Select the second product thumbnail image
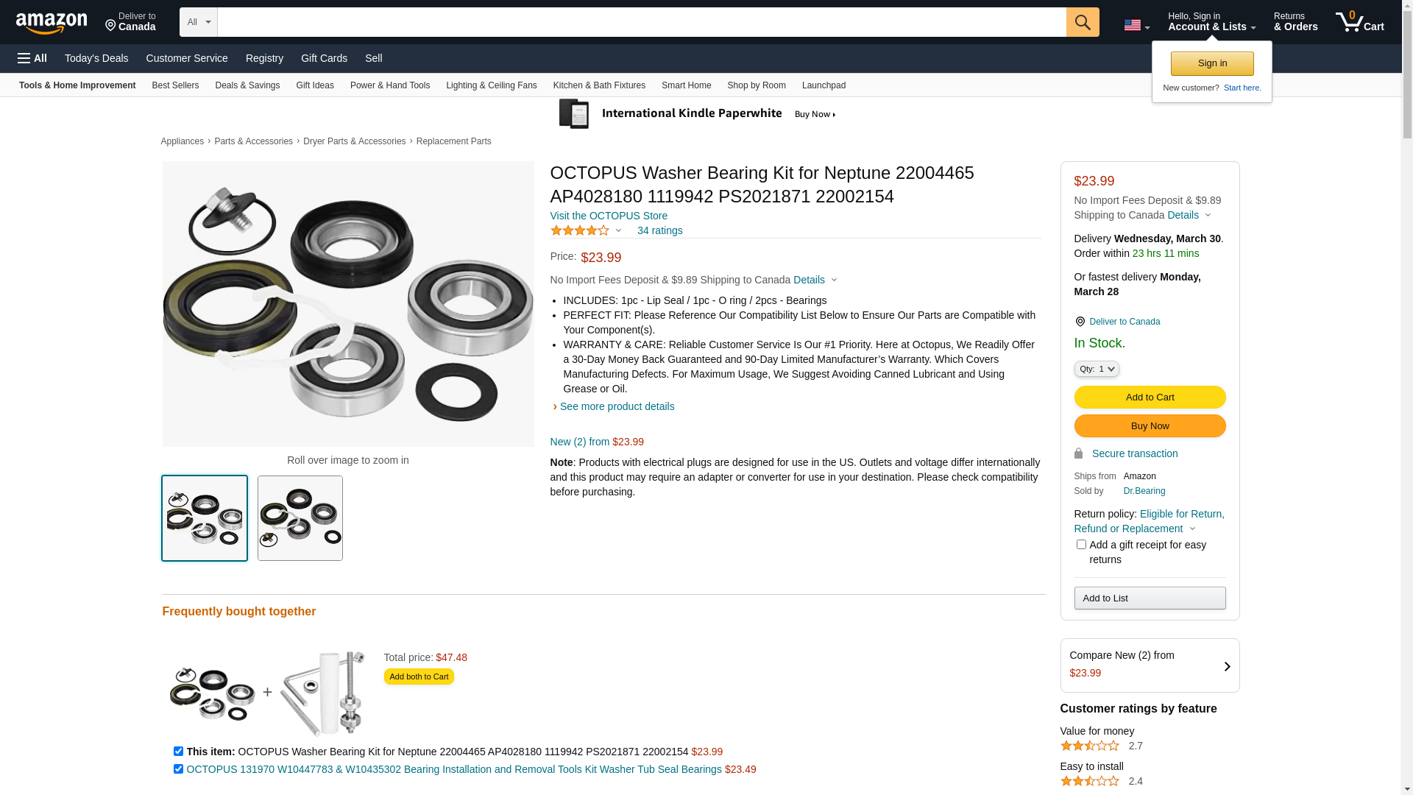 (300, 518)
